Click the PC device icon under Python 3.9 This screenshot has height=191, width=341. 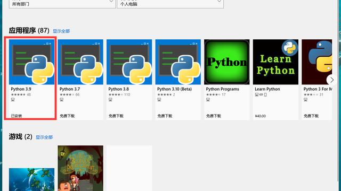click(x=13, y=100)
